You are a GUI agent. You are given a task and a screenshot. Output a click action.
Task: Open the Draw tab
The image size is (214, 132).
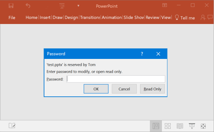coord(58,17)
